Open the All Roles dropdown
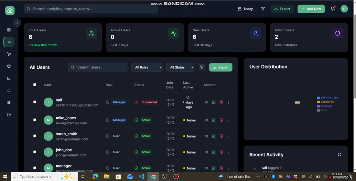 point(147,67)
